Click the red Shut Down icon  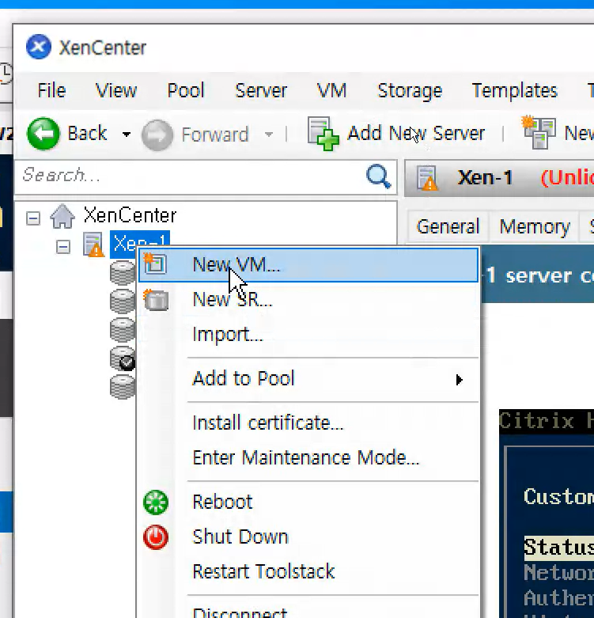[156, 536]
